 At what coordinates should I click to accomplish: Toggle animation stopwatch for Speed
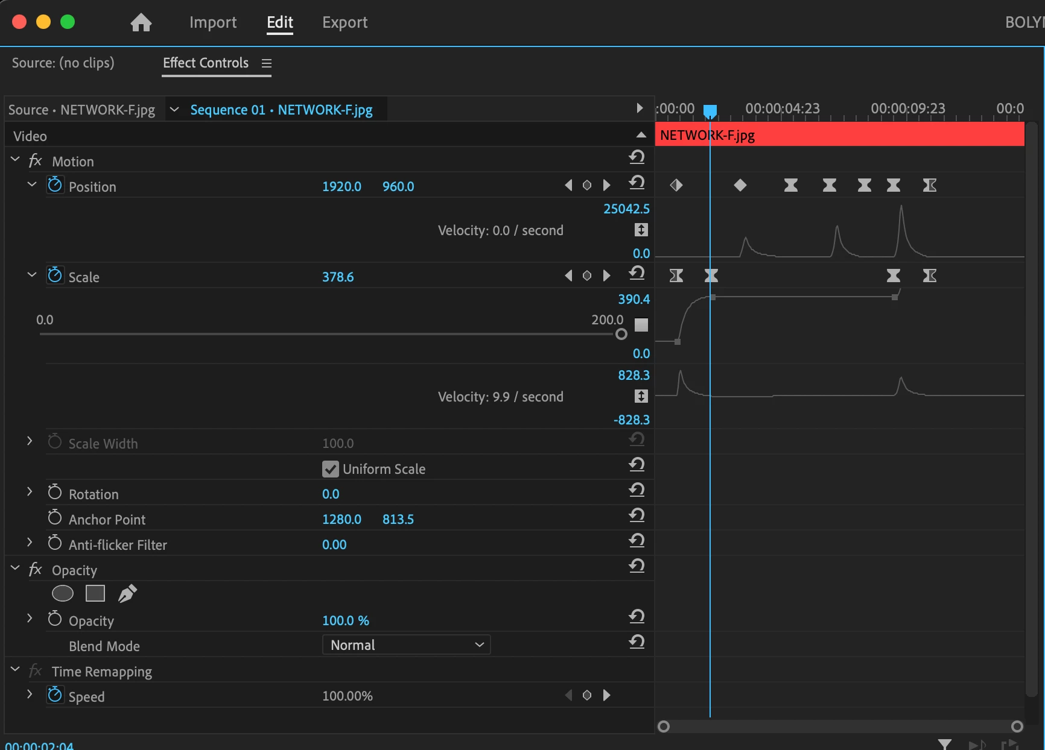[x=55, y=694]
